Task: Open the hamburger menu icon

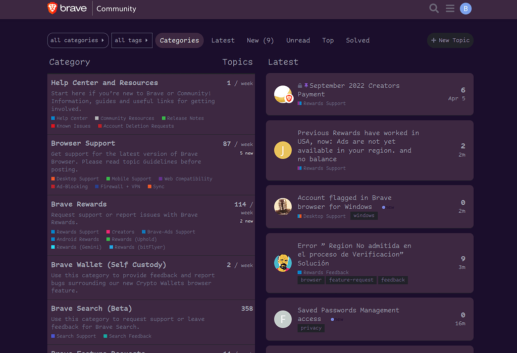Action: click(x=450, y=8)
